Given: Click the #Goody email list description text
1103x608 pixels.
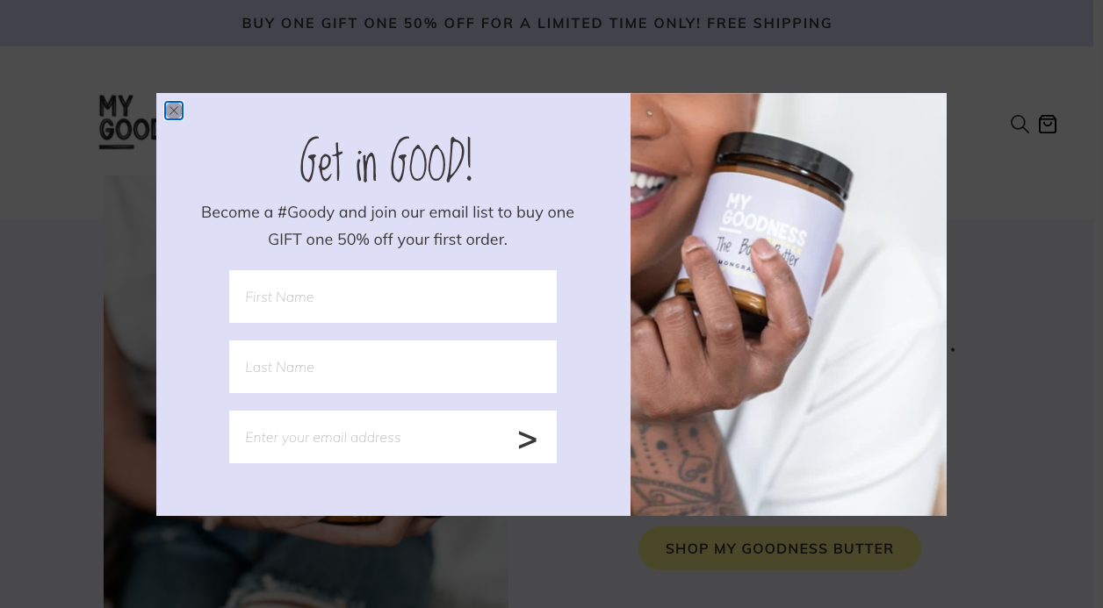Looking at the screenshot, I should point(387,225).
